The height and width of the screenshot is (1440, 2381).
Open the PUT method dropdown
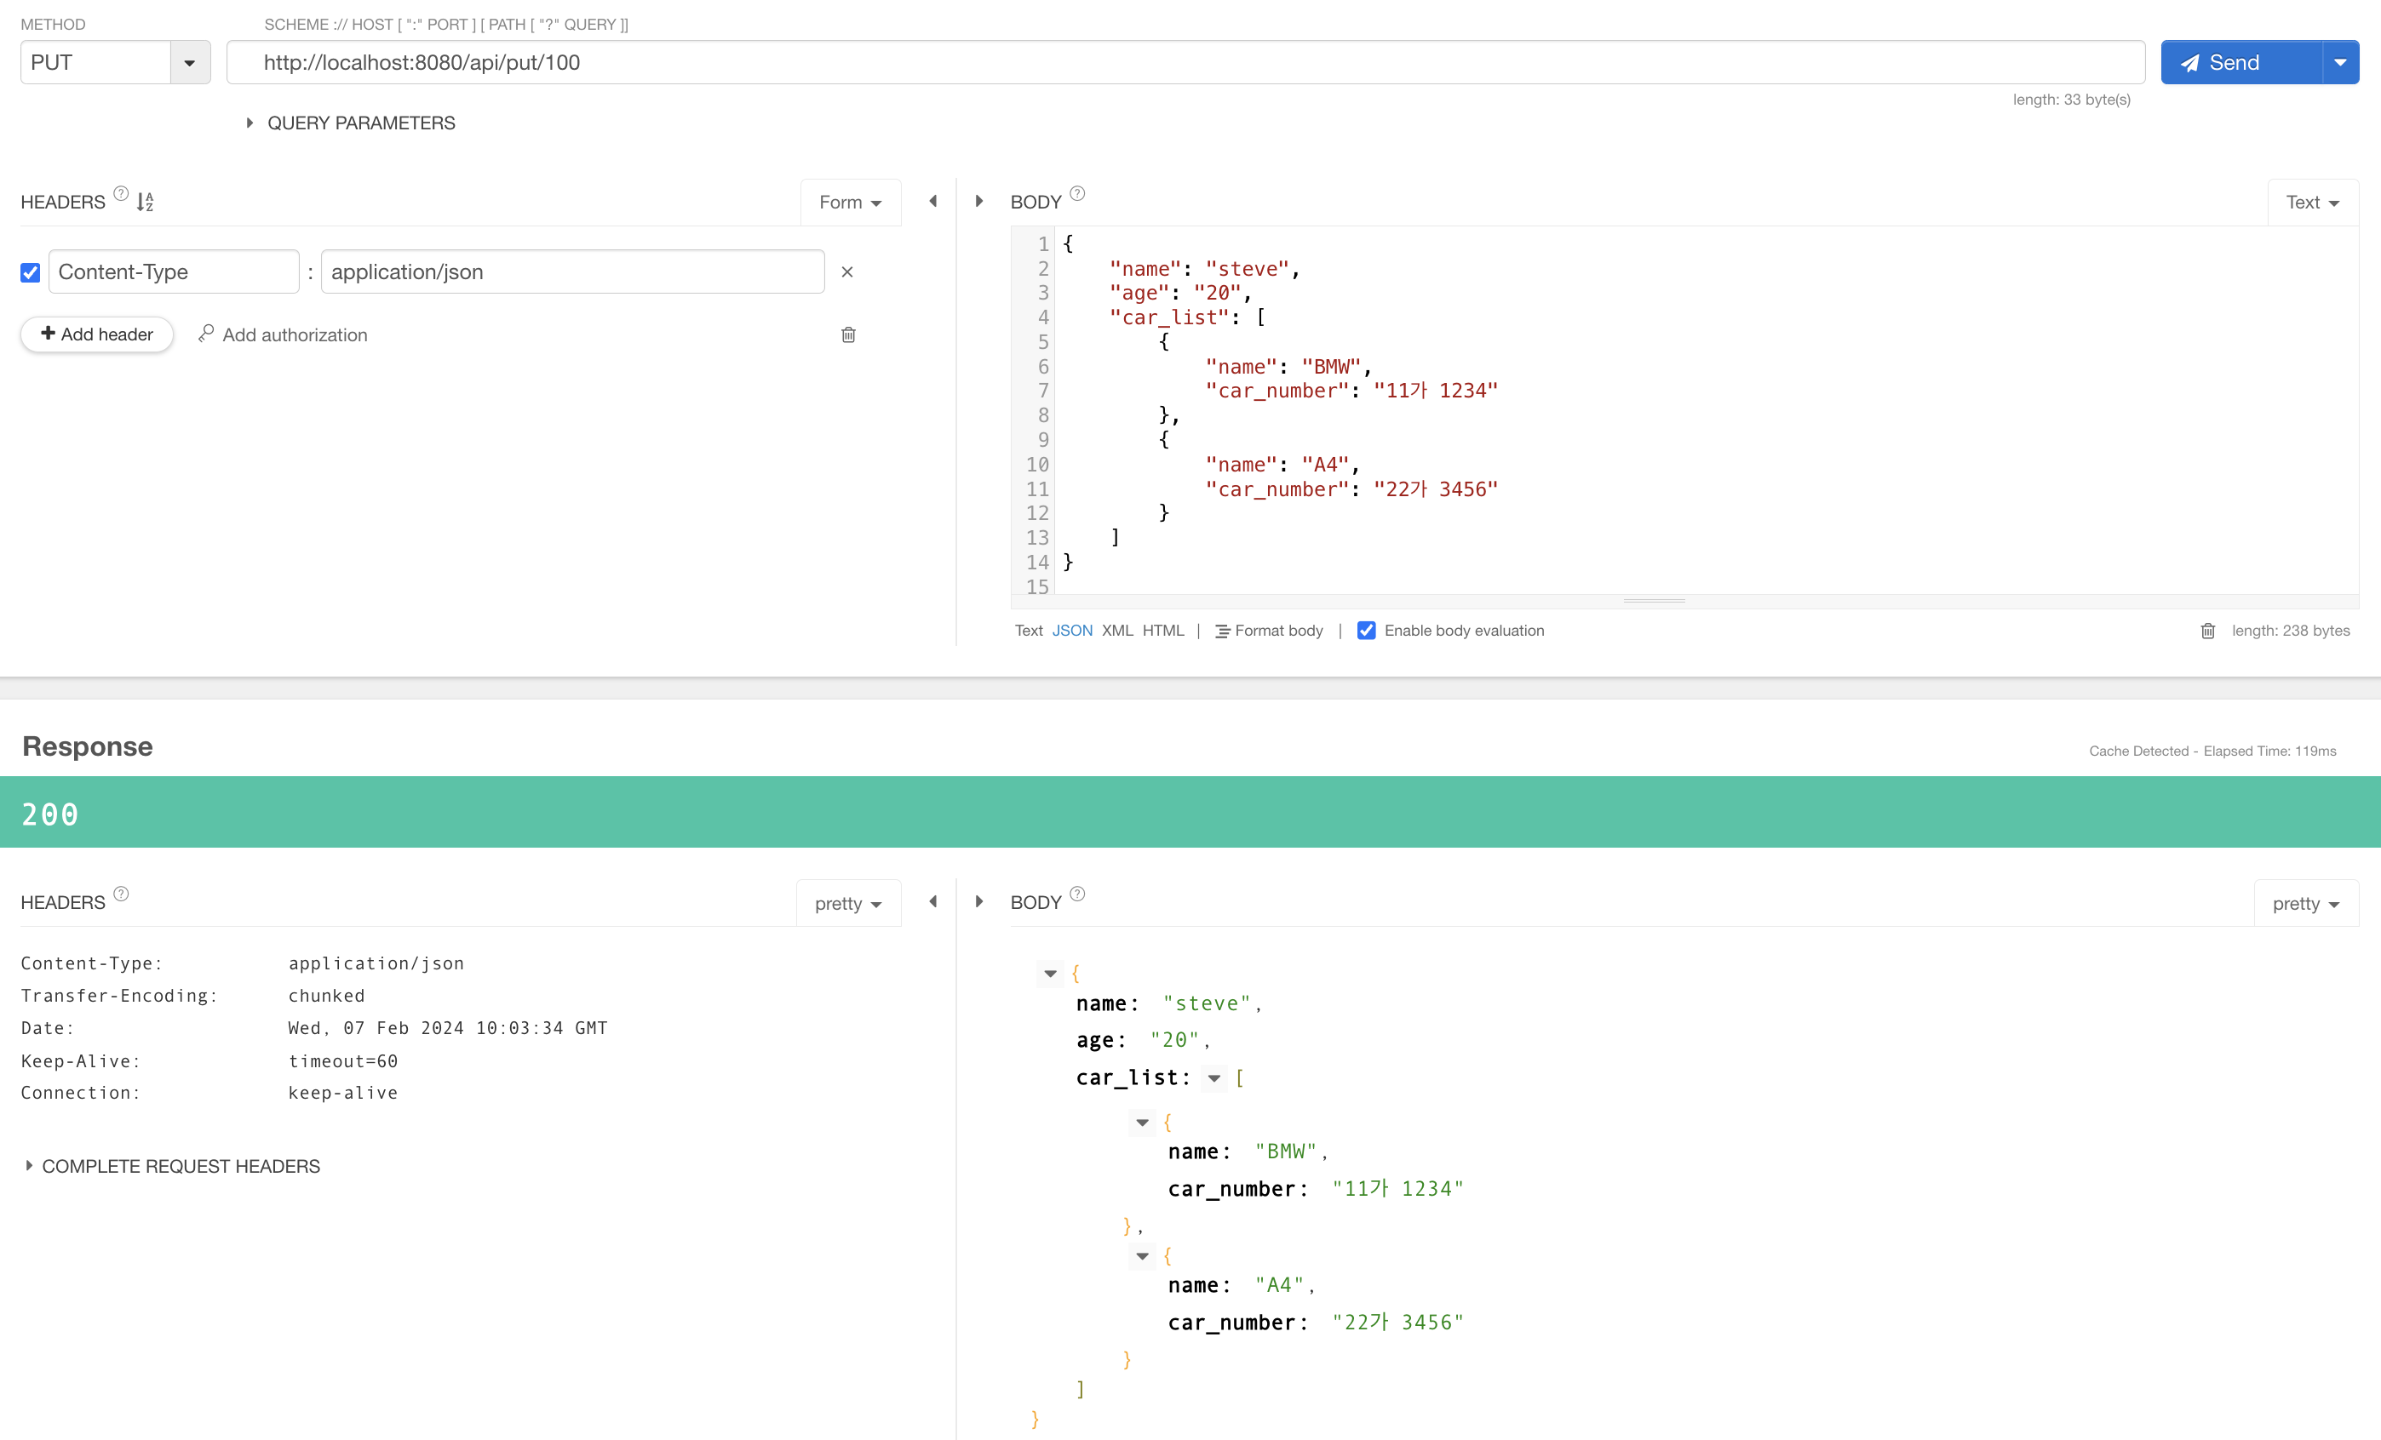point(189,63)
